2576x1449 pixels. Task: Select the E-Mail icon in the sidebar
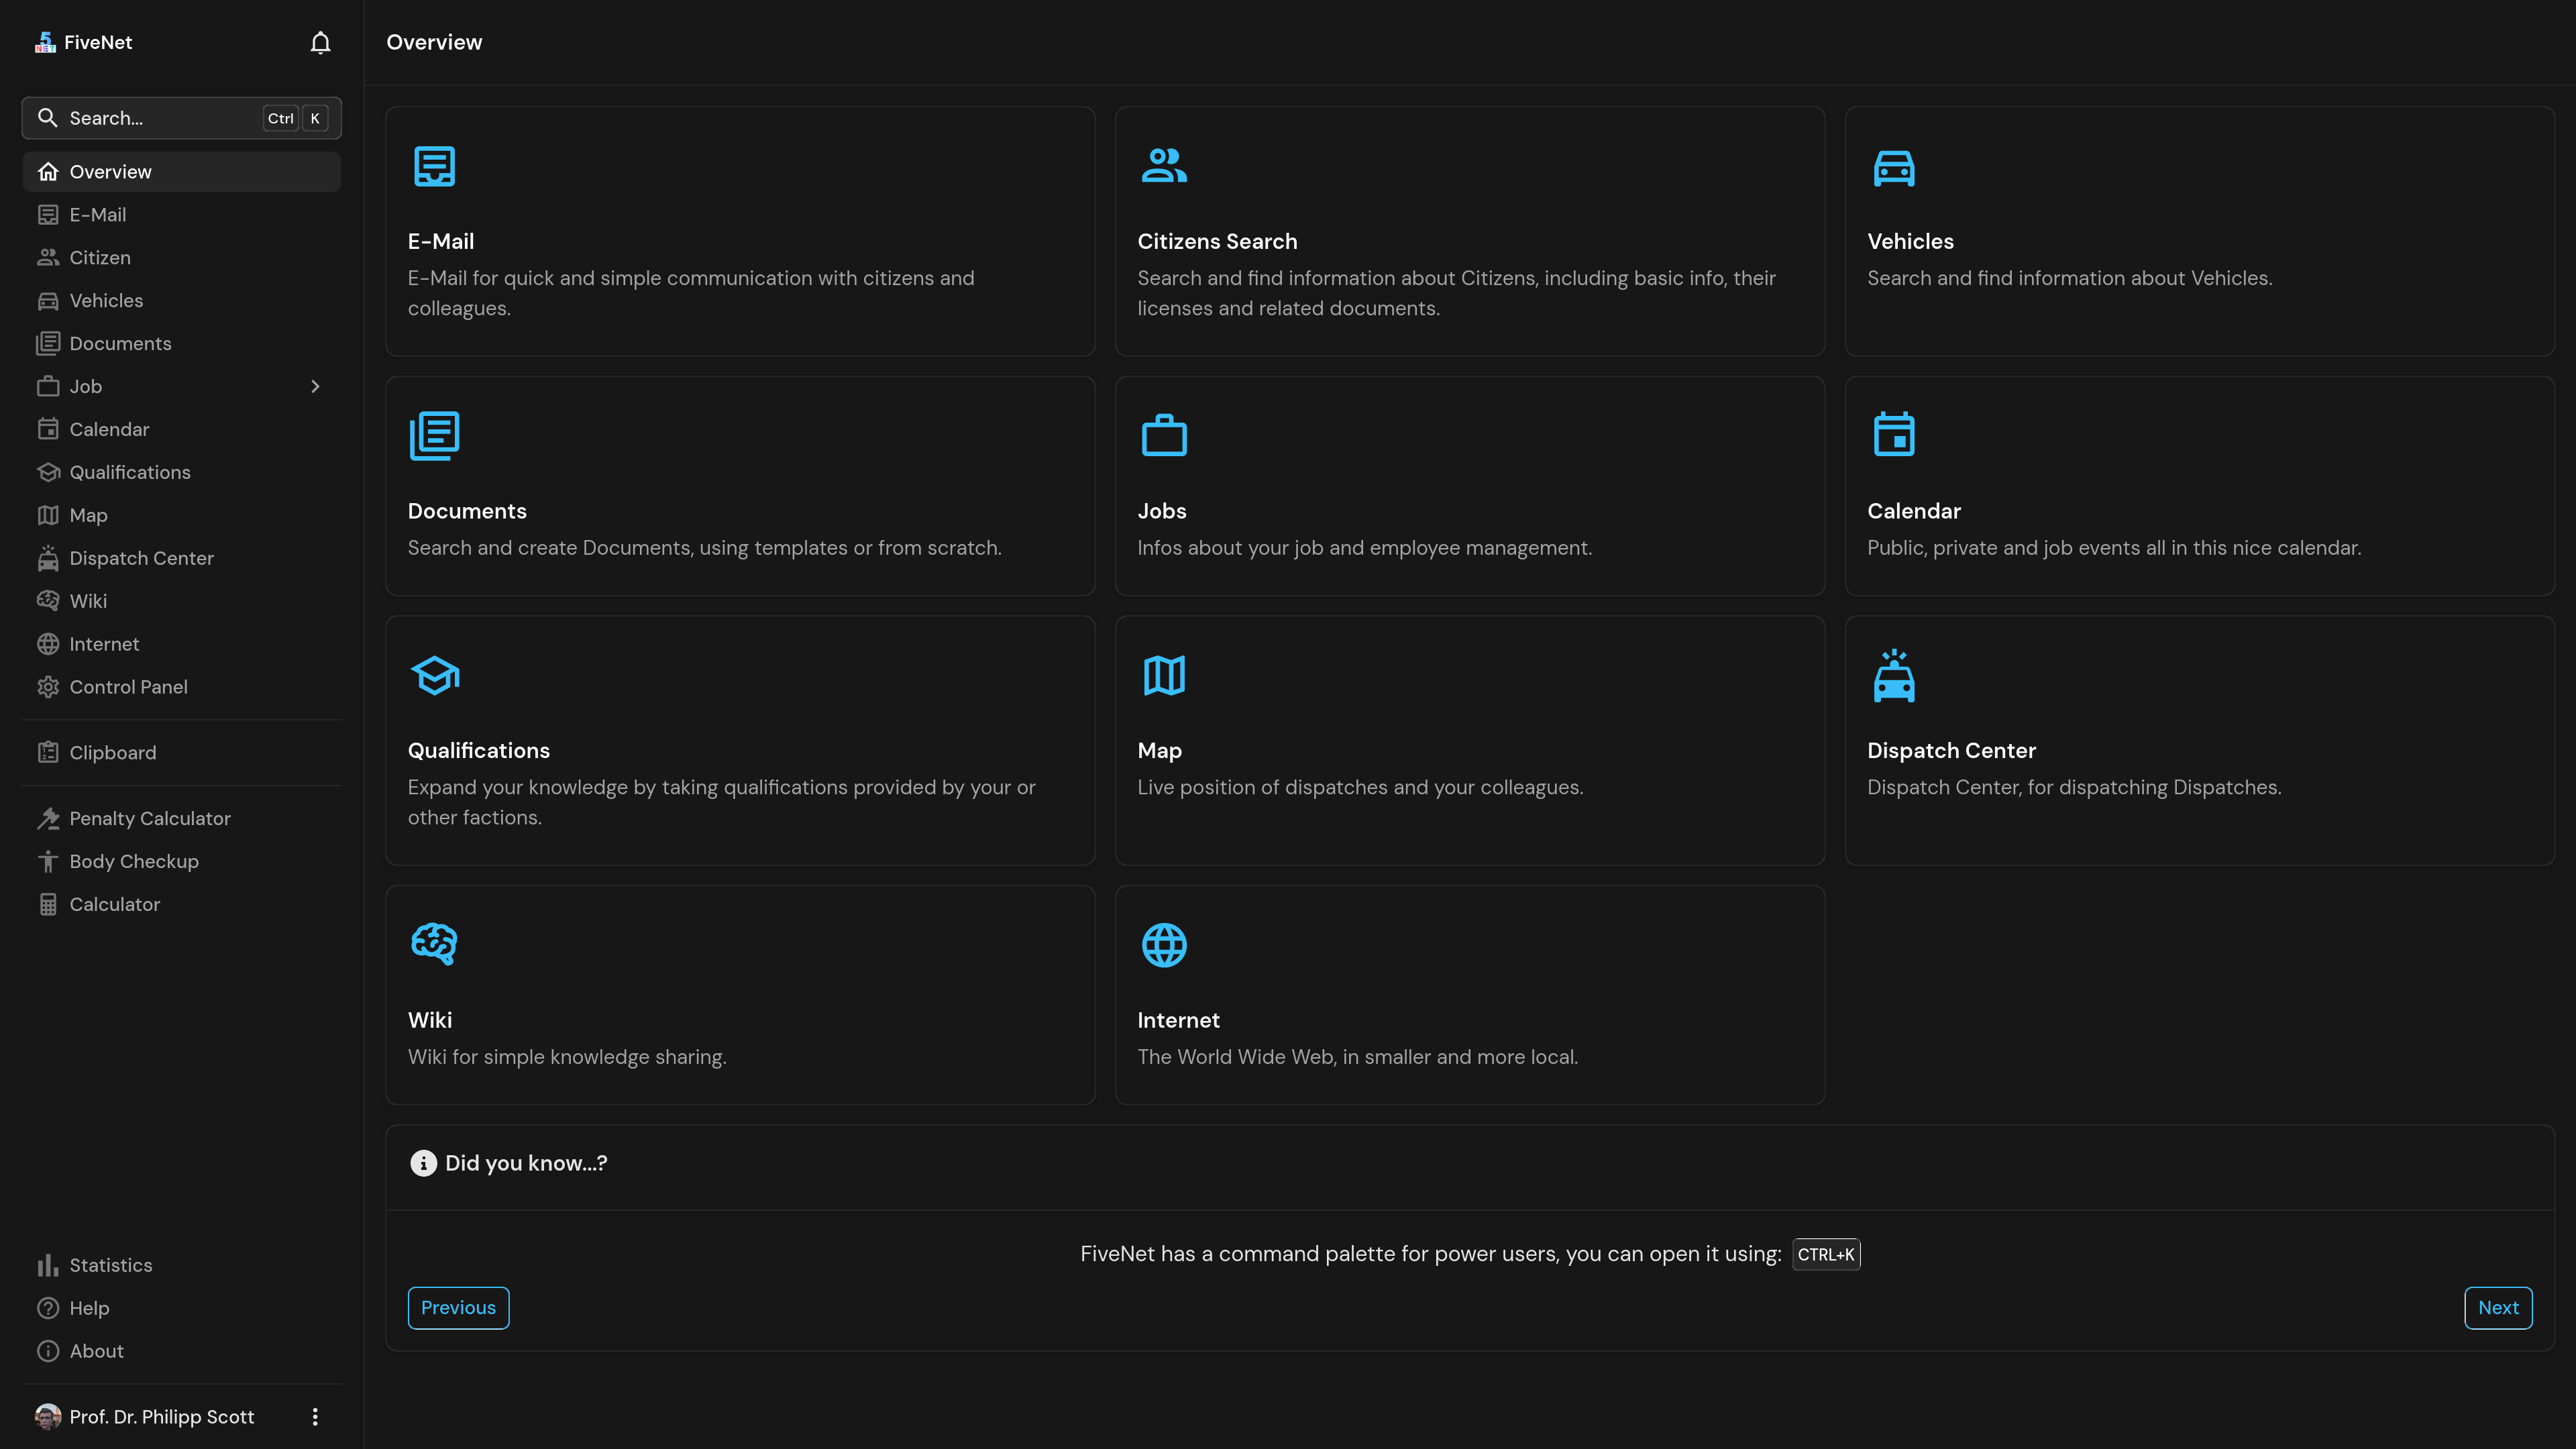[x=48, y=214]
